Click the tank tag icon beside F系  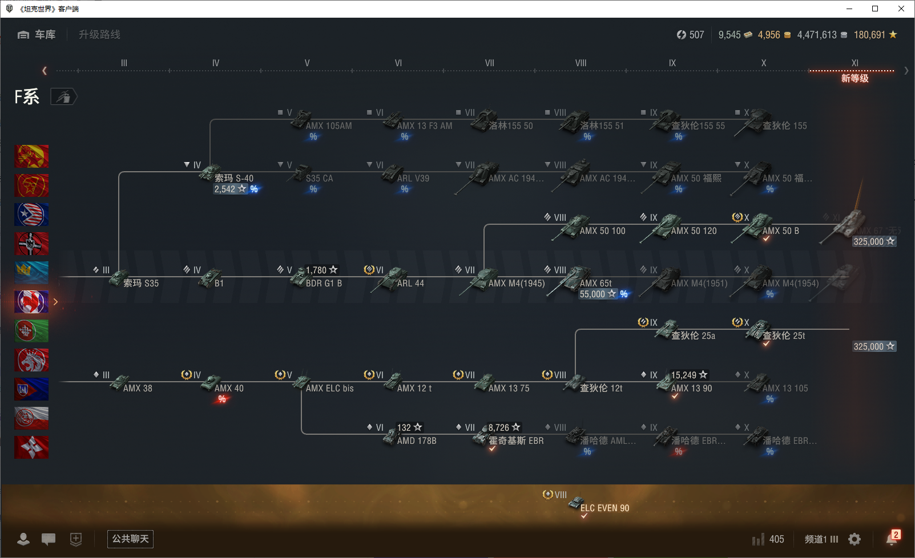click(63, 97)
